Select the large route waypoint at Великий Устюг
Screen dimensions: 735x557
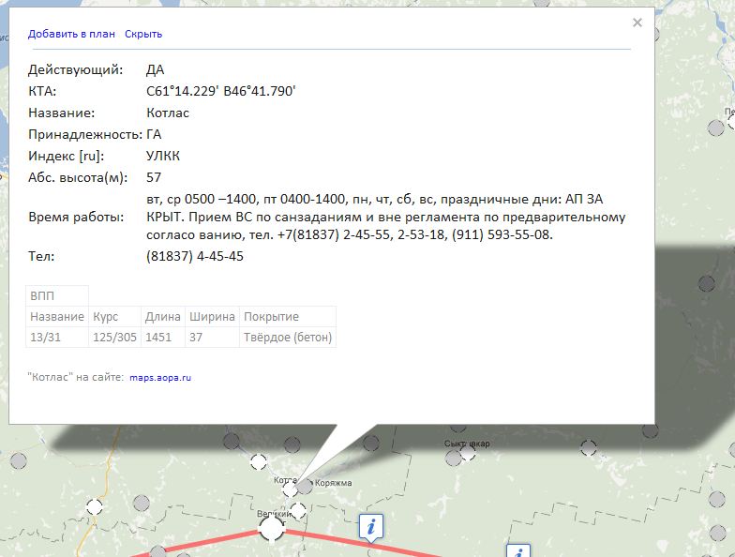pyautogui.click(x=272, y=529)
